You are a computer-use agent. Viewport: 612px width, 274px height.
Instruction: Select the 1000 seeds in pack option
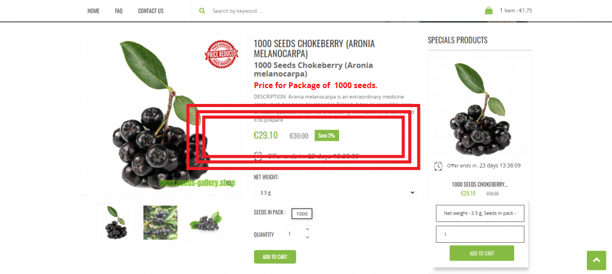pos(302,213)
